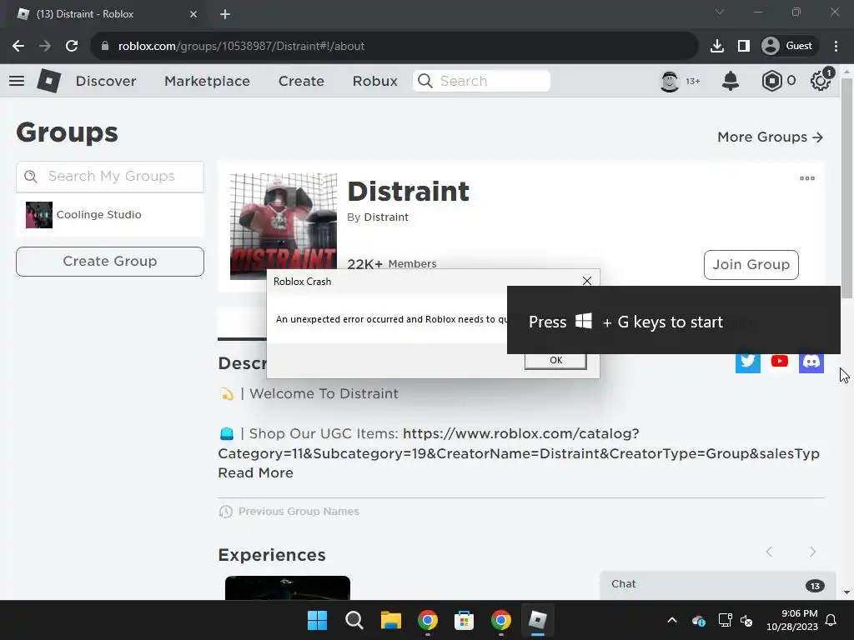
Task: Open a new browser tab
Action: [225, 14]
